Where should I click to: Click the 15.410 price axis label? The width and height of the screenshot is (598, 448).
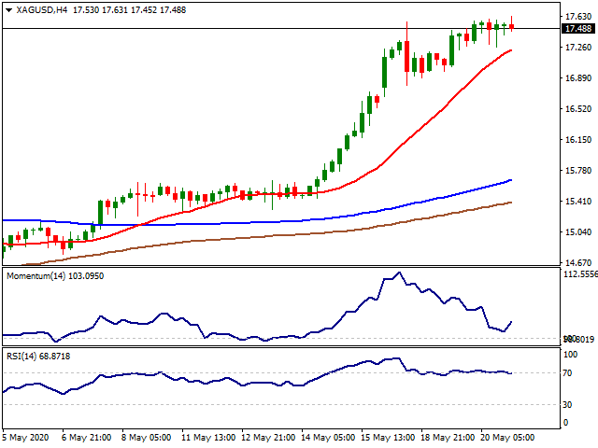[x=578, y=202]
